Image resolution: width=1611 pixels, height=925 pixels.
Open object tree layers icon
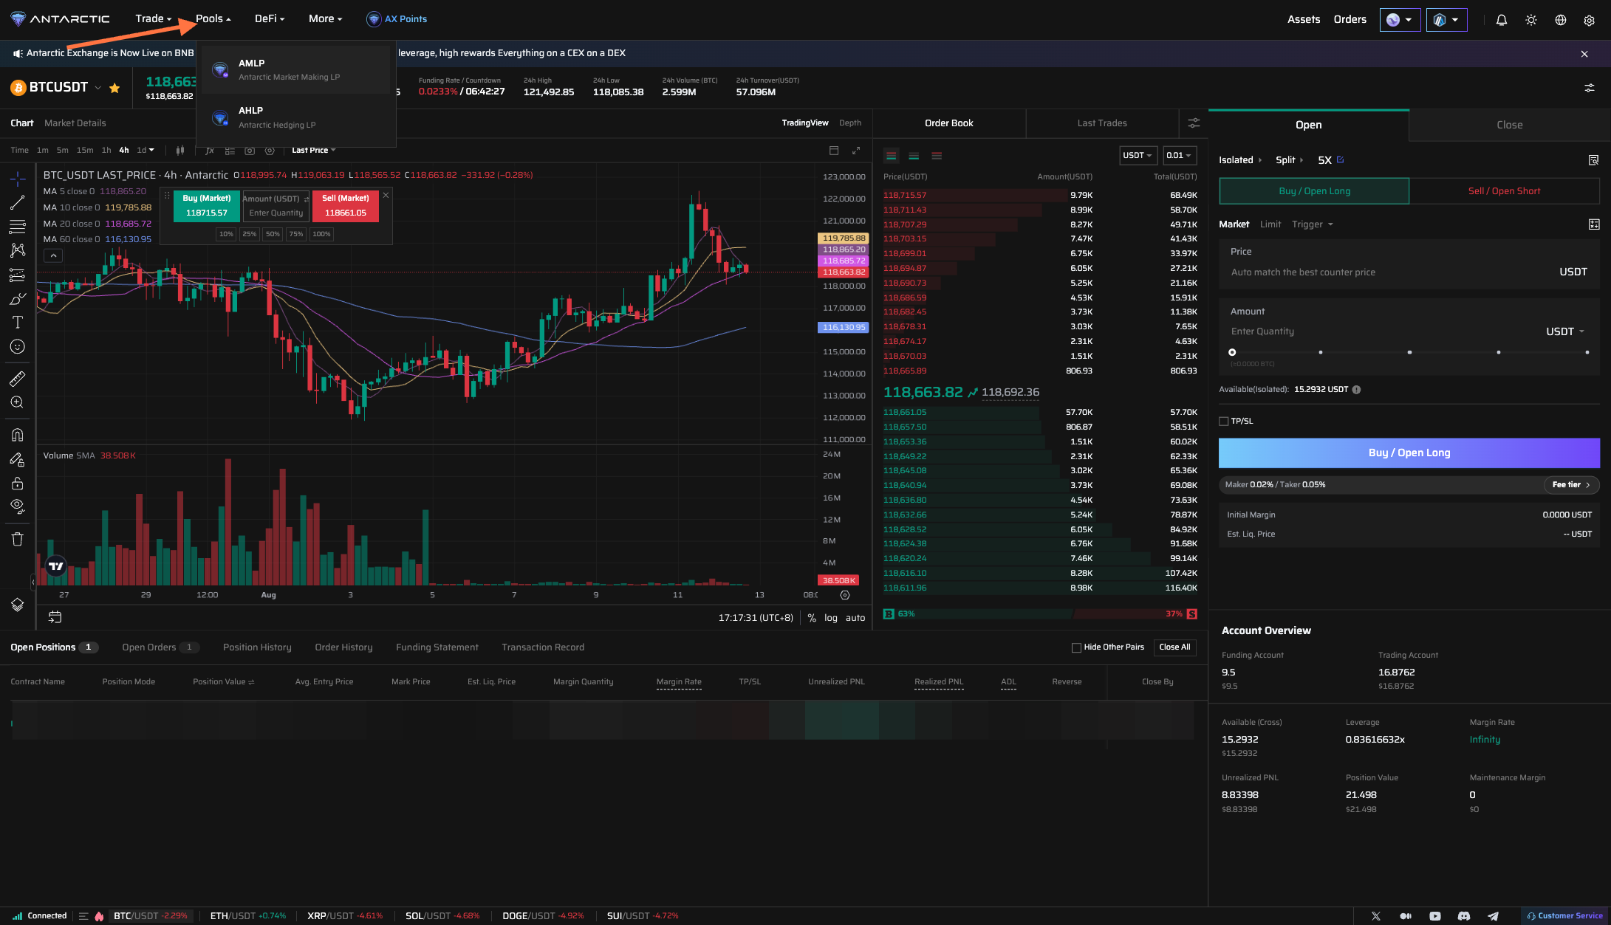pos(18,605)
